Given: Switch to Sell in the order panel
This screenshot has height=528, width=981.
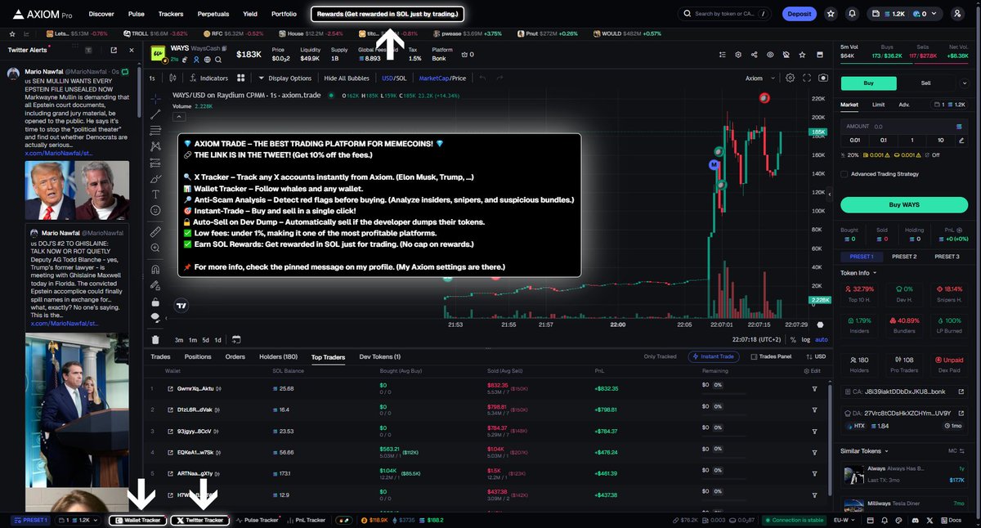Looking at the screenshot, I should [x=926, y=83].
